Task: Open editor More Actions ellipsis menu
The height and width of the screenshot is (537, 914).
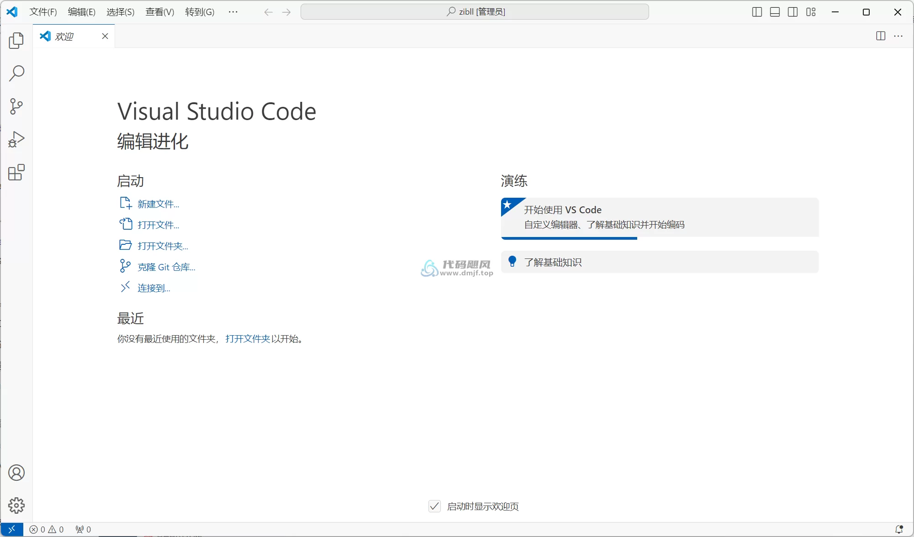Action: [898, 36]
